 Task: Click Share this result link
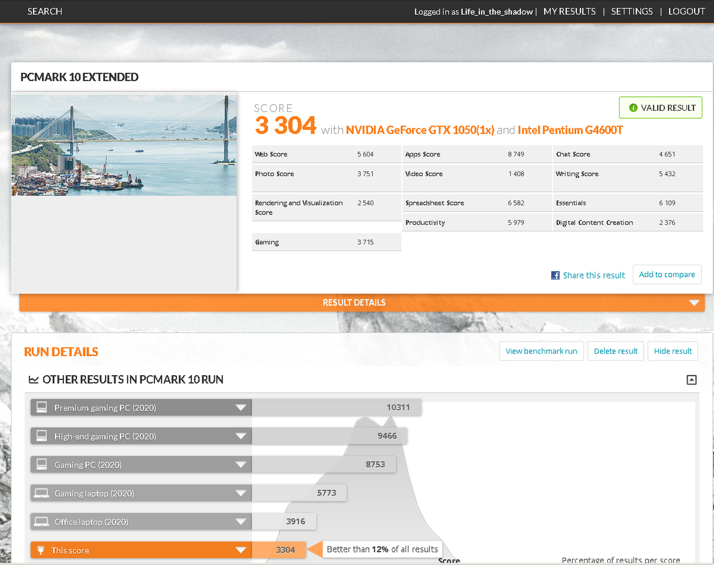point(594,275)
